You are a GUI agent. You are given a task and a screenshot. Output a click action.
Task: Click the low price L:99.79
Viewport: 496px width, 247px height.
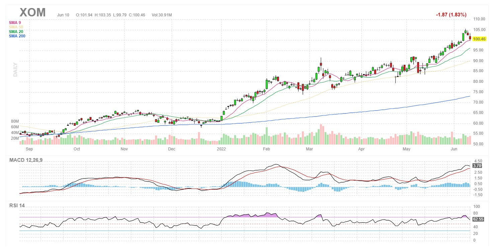[119, 15]
